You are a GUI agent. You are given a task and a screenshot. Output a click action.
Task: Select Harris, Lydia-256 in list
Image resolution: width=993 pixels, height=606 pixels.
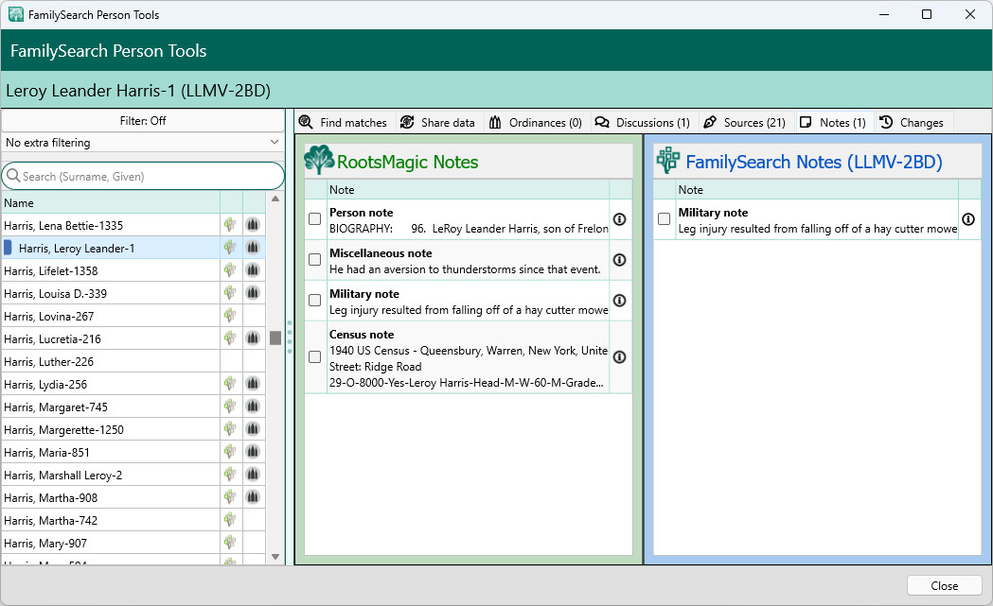click(111, 385)
